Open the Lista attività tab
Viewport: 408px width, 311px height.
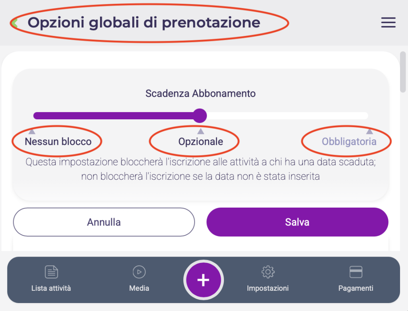[x=51, y=288]
